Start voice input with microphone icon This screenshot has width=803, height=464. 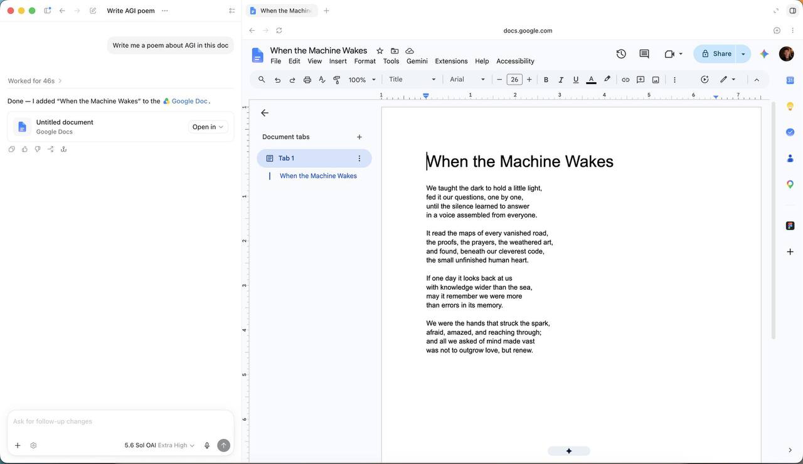point(207,445)
